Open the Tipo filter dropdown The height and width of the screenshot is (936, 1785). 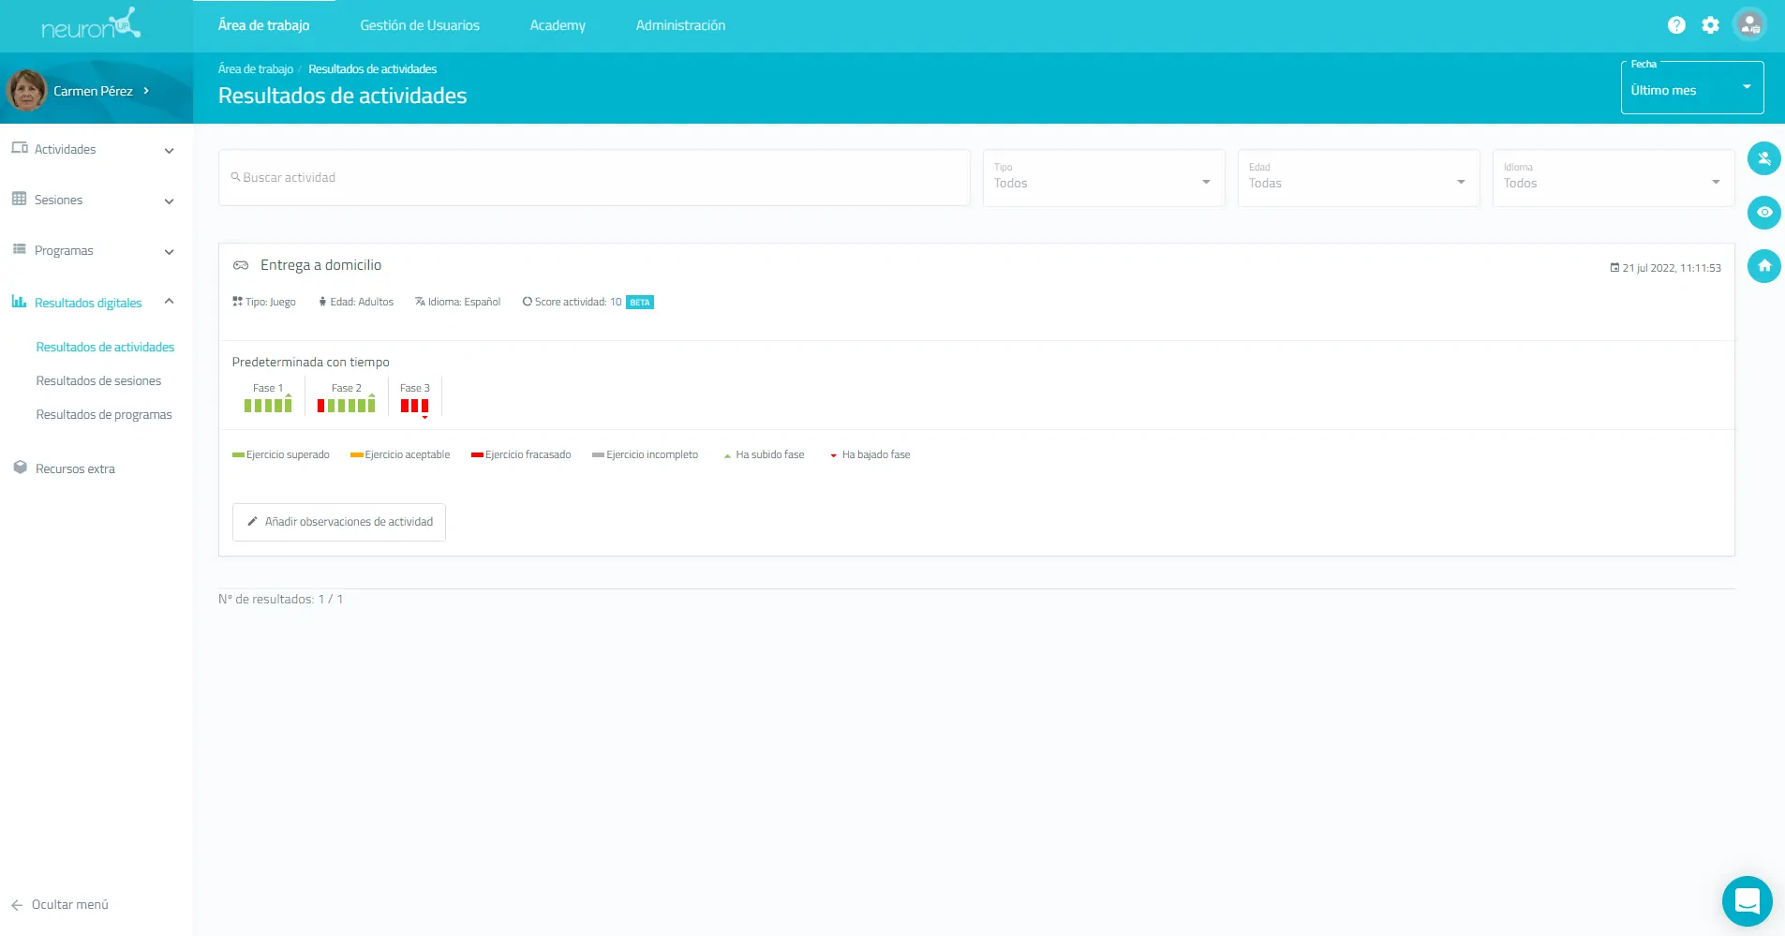[1103, 178]
